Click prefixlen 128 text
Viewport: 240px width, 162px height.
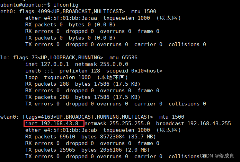(x=80, y=71)
